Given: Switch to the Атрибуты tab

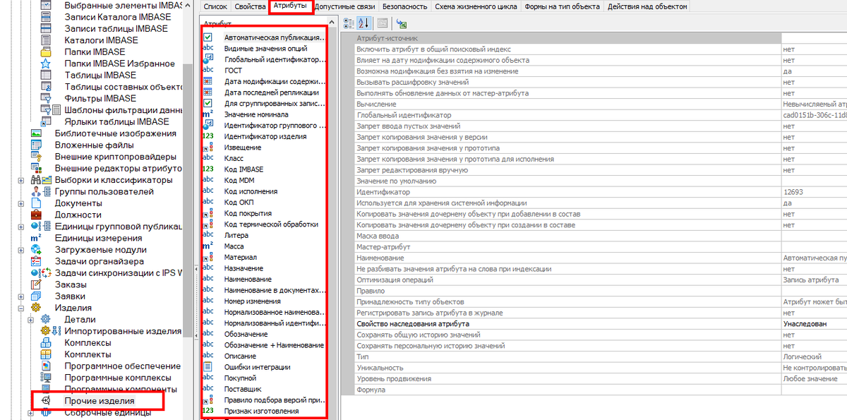Looking at the screenshot, I should coord(291,6).
